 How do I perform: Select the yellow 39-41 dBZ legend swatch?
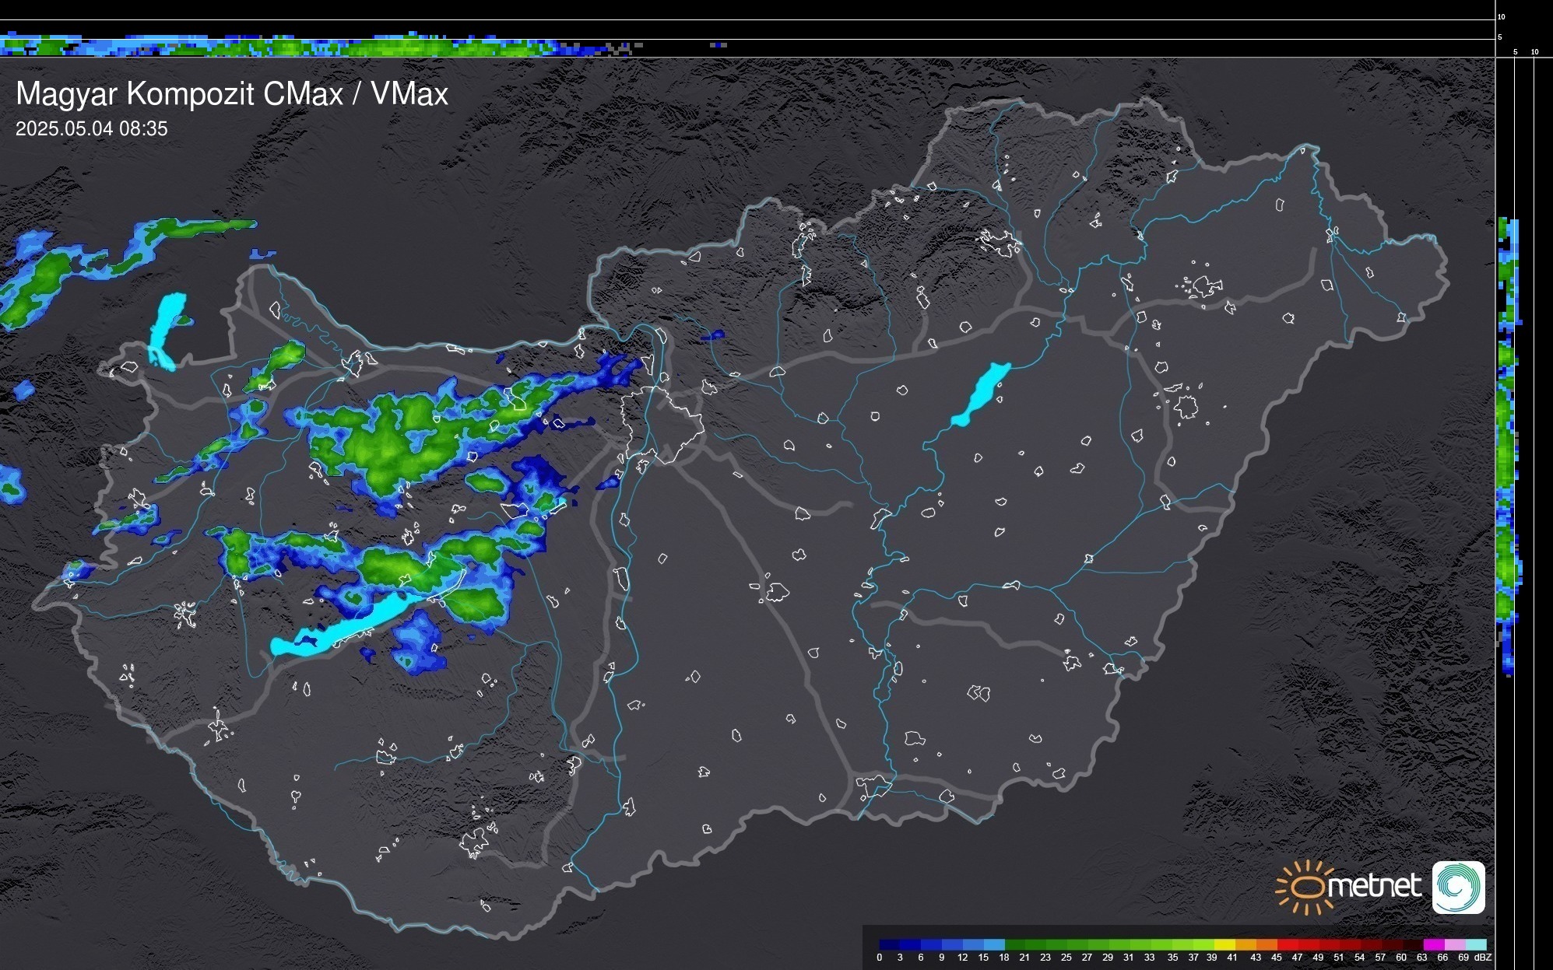coord(1224,945)
